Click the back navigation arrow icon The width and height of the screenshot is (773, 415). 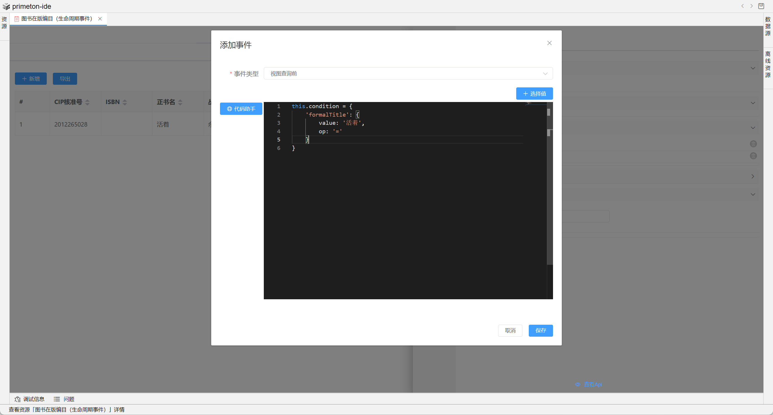[742, 6]
